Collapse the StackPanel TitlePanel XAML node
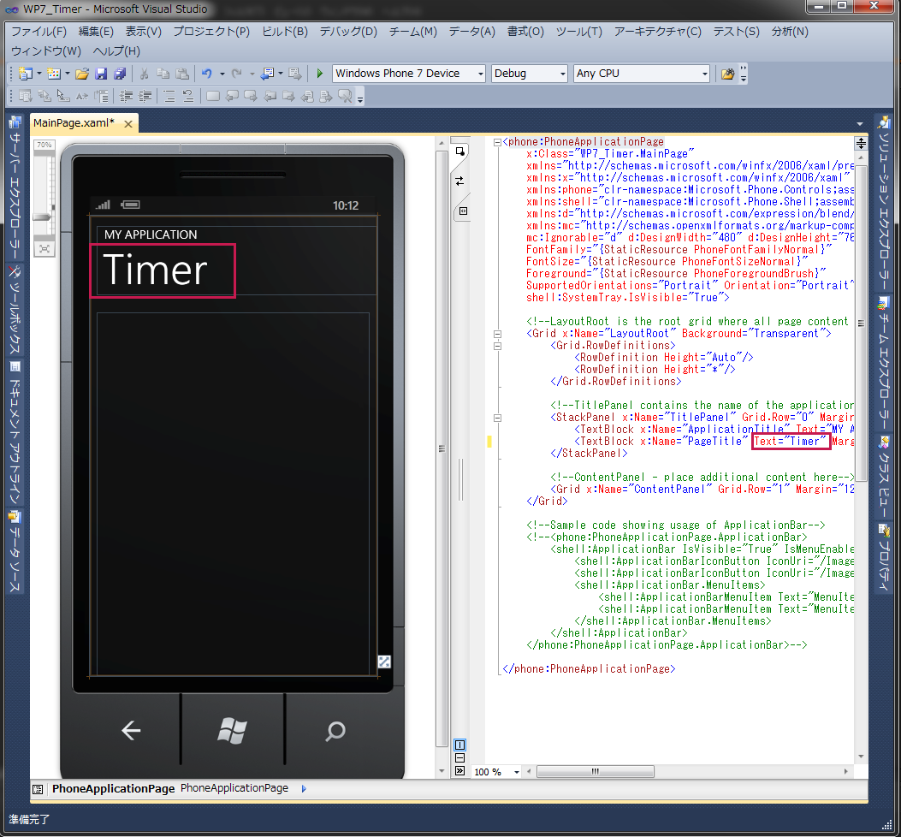The height and width of the screenshot is (837, 901). (x=497, y=418)
